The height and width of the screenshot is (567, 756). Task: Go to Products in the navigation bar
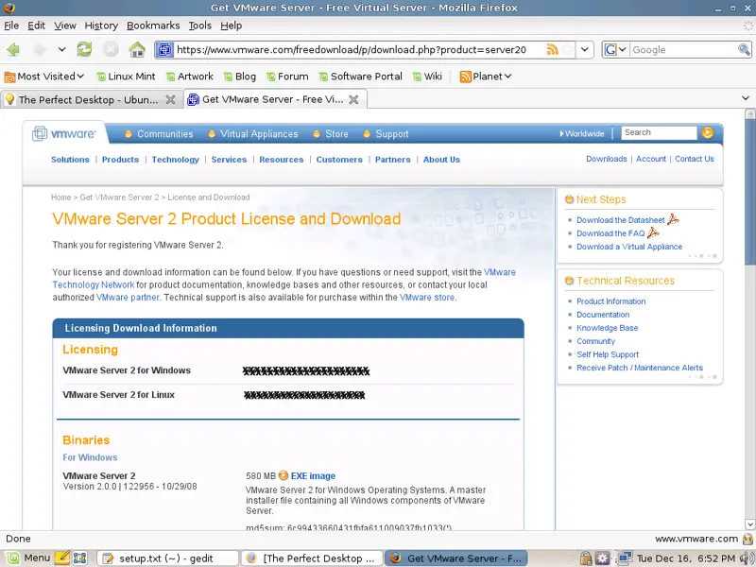tap(120, 160)
